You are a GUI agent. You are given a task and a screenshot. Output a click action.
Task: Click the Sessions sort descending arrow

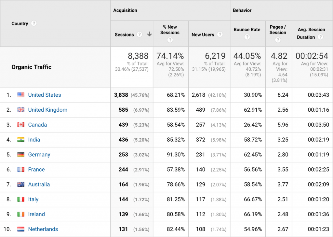(150, 34)
